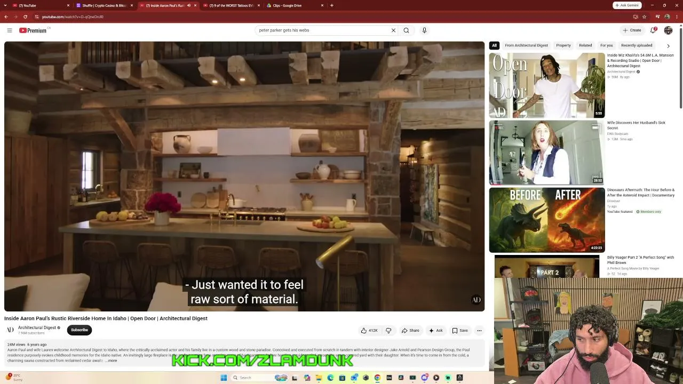Switch to Shuffle Crypto Casino tab
Viewport: 683px width, 384px height.
[x=105, y=5]
